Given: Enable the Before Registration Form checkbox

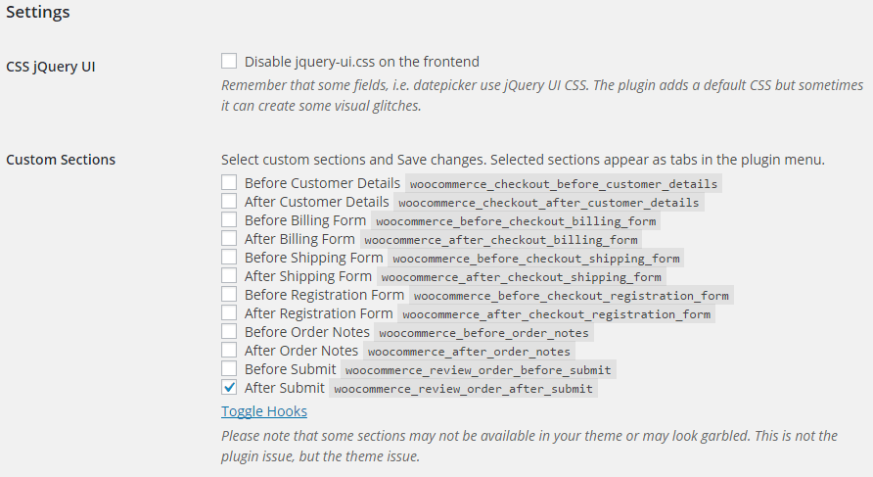Looking at the screenshot, I should (x=229, y=295).
